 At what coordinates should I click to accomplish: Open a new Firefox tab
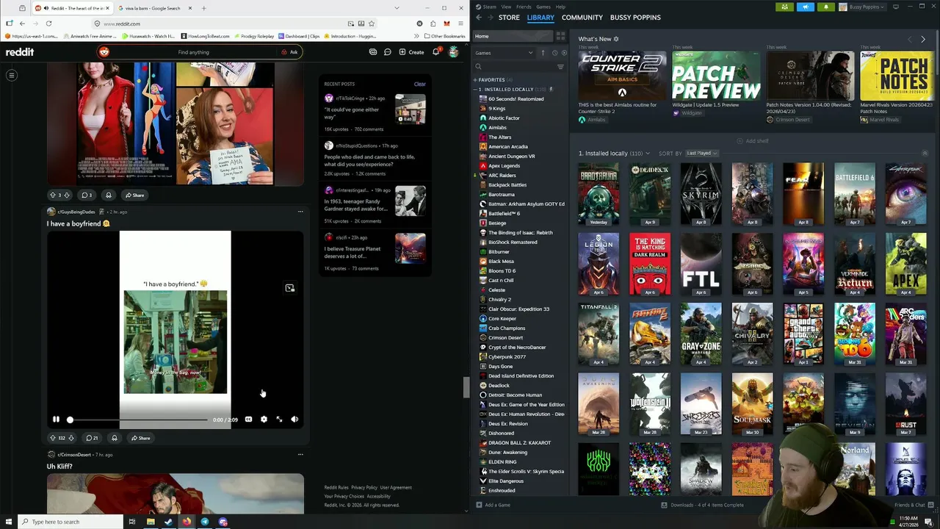click(203, 8)
